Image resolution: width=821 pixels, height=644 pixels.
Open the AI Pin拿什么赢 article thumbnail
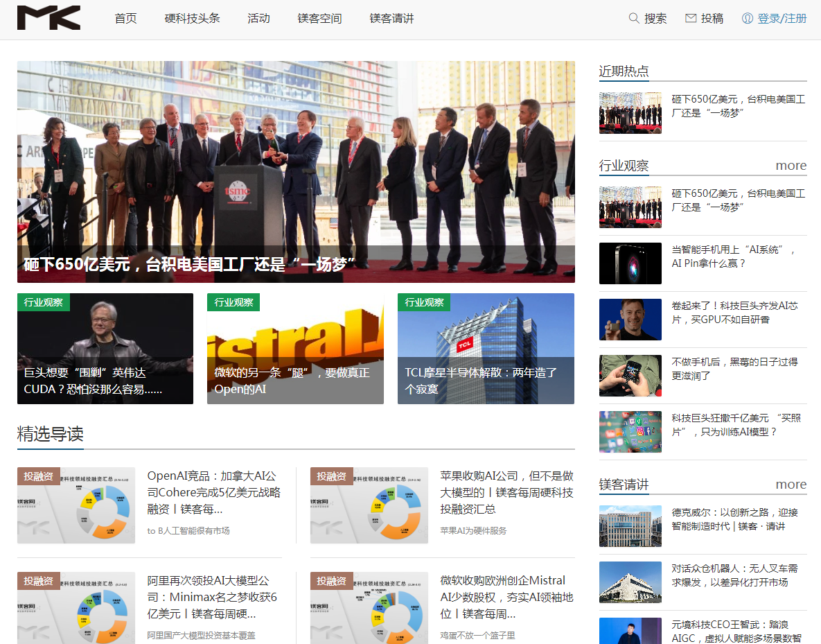[x=630, y=263]
